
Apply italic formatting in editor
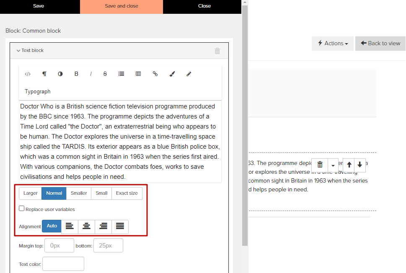(91, 74)
